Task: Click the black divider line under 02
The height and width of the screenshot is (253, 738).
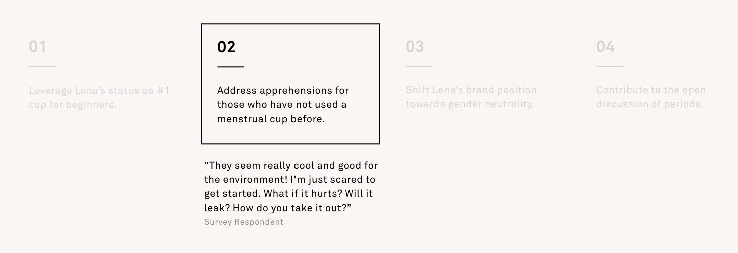Action: click(x=231, y=66)
